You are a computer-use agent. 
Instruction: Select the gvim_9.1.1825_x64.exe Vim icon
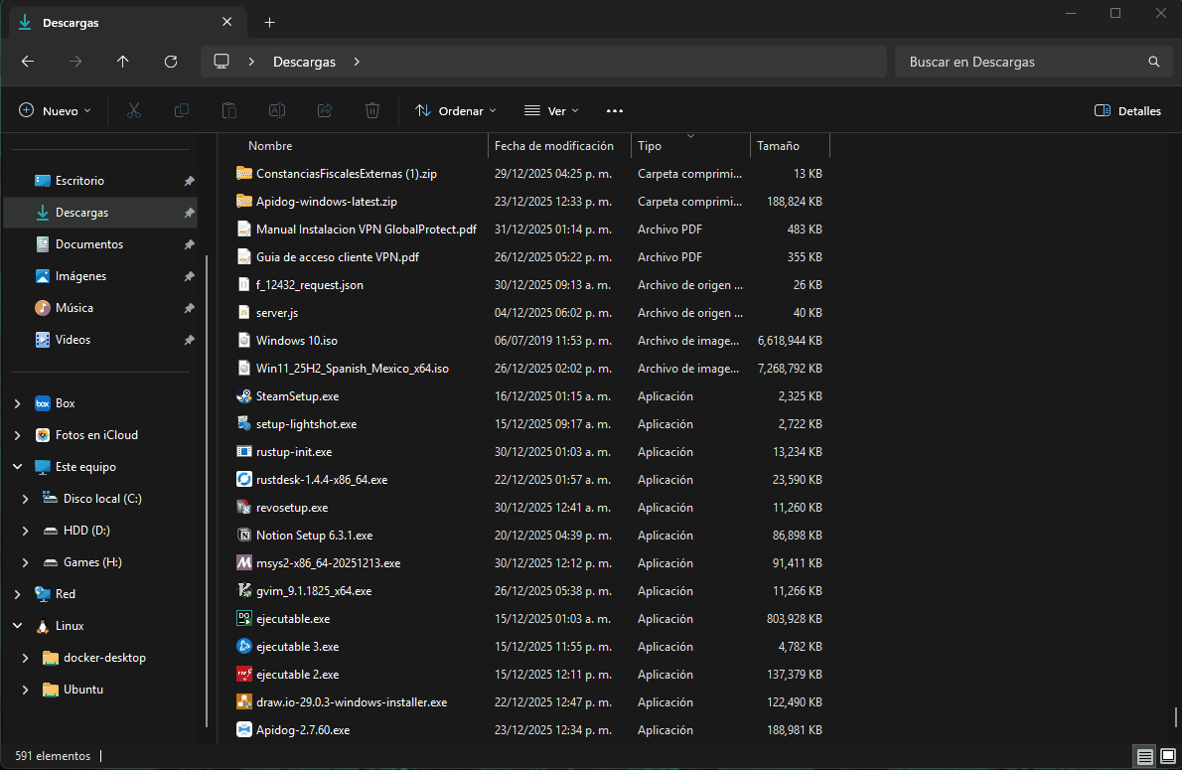243,590
